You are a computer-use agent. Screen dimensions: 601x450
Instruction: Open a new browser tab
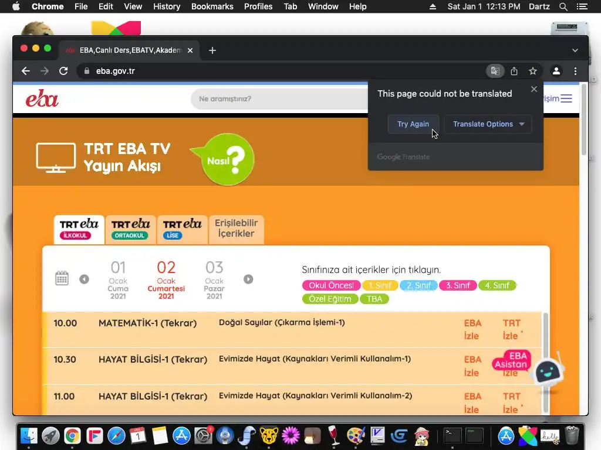[212, 50]
